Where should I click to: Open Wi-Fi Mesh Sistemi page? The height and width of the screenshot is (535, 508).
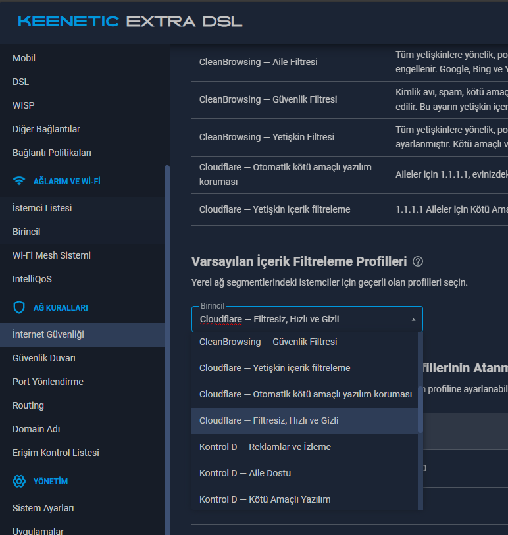point(82,255)
